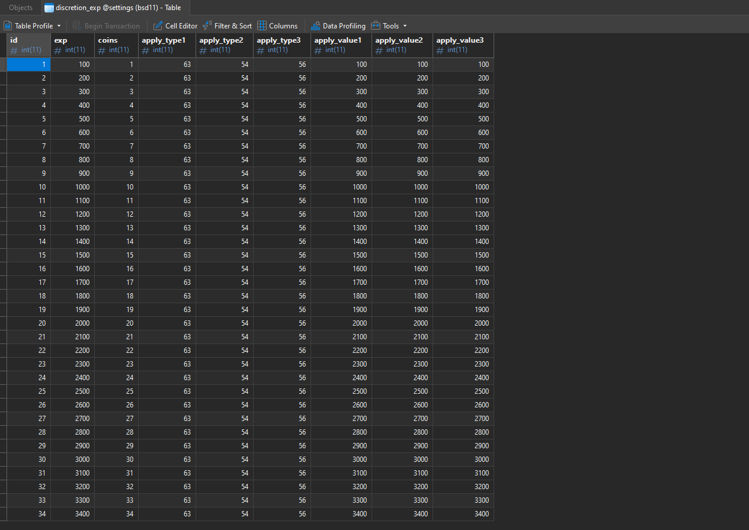The height and width of the screenshot is (530, 749).
Task: Click the apply_type1 column header
Action: tap(167, 45)
